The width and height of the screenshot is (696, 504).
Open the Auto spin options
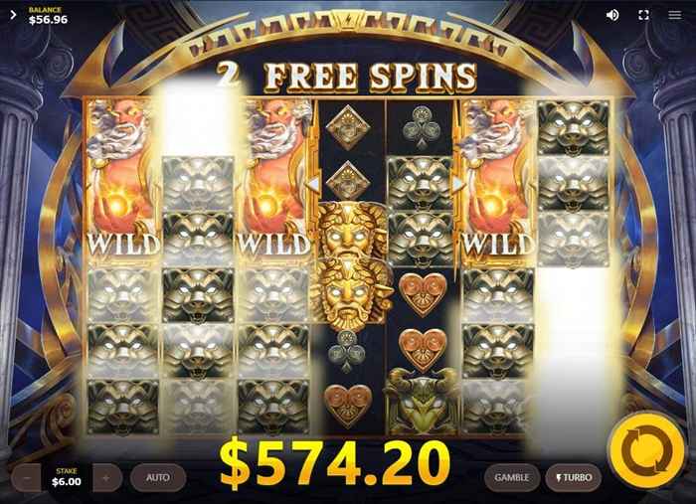coord(158,478)
